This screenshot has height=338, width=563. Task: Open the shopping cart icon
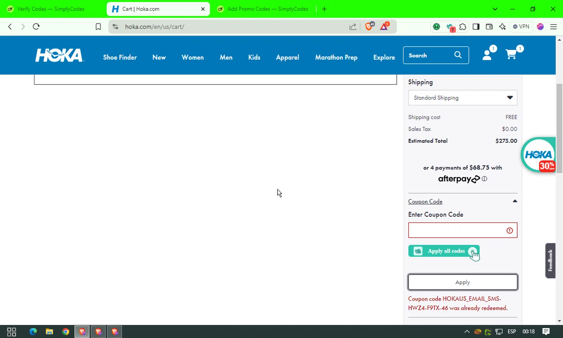(x=511, y=54)
